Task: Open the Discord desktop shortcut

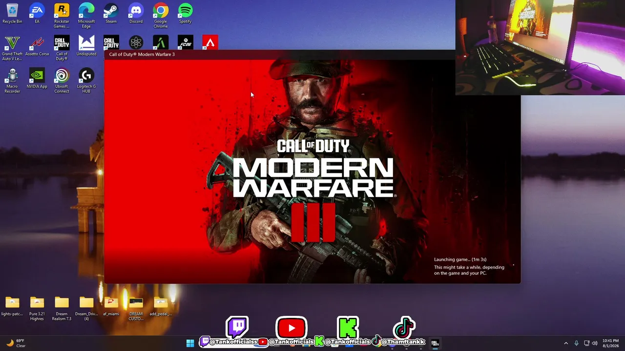Action: point(136,14)
